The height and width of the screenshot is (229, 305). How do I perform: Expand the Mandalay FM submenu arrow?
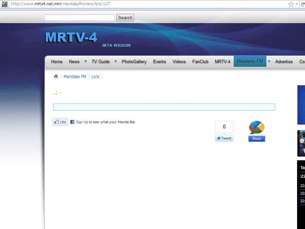(x=269, y=61)
